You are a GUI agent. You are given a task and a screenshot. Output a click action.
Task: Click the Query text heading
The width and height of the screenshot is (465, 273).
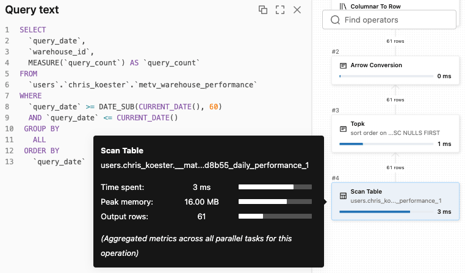click(x=32, y=10)
